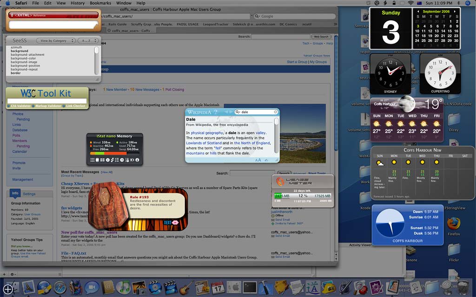Open the History menu
476x297 pixels.
[x=78, y=3]
